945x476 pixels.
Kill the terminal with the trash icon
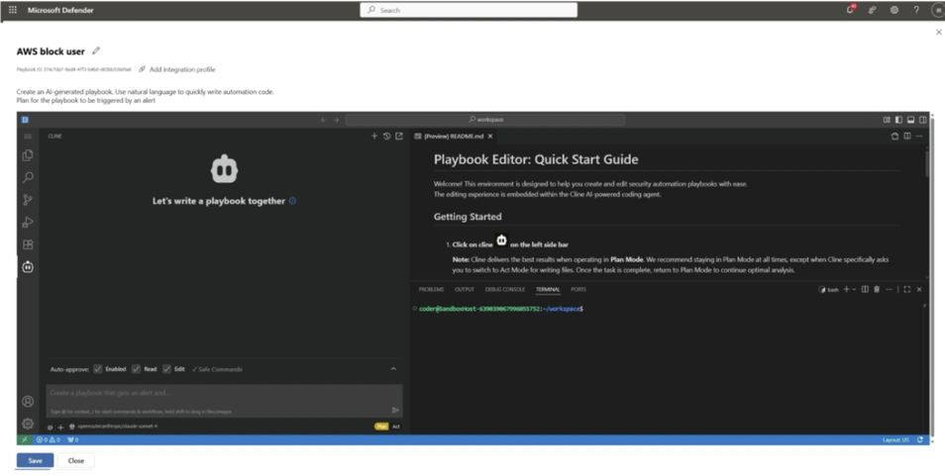tap(877, 289)
